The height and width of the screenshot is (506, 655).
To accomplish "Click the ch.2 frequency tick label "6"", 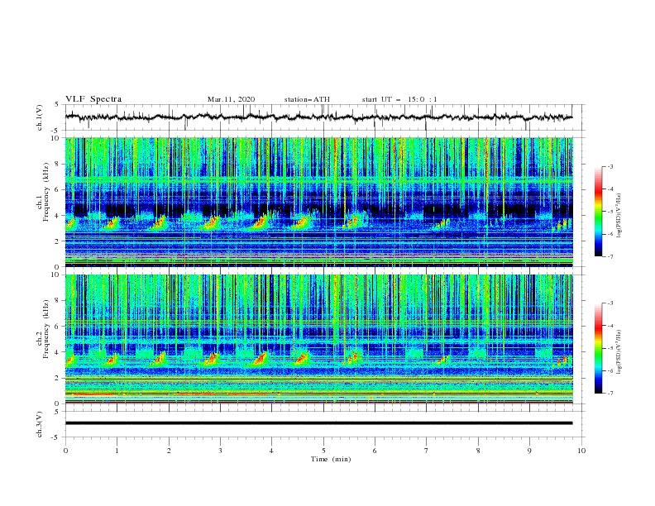I will coord(59,326).
